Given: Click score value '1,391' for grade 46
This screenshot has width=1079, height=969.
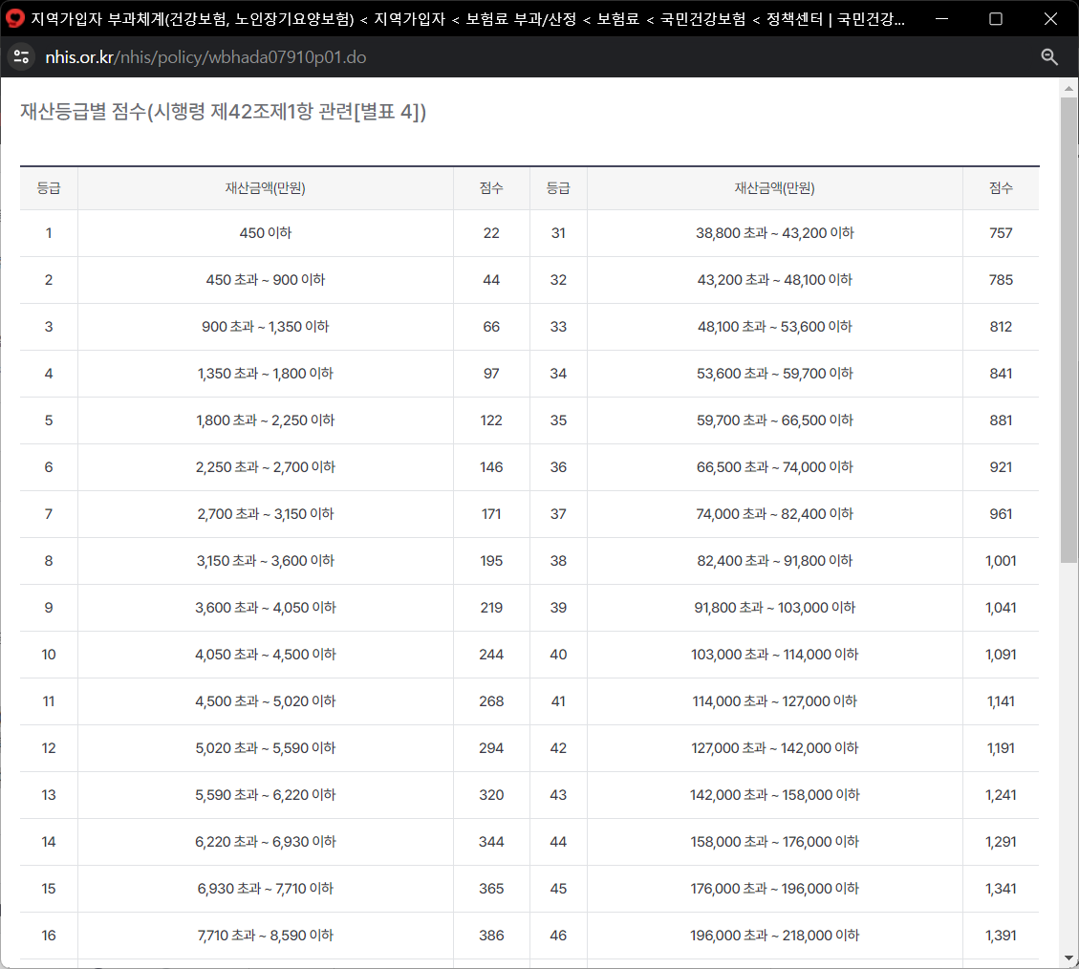Looking at the screenshot, I should 1001,936.
